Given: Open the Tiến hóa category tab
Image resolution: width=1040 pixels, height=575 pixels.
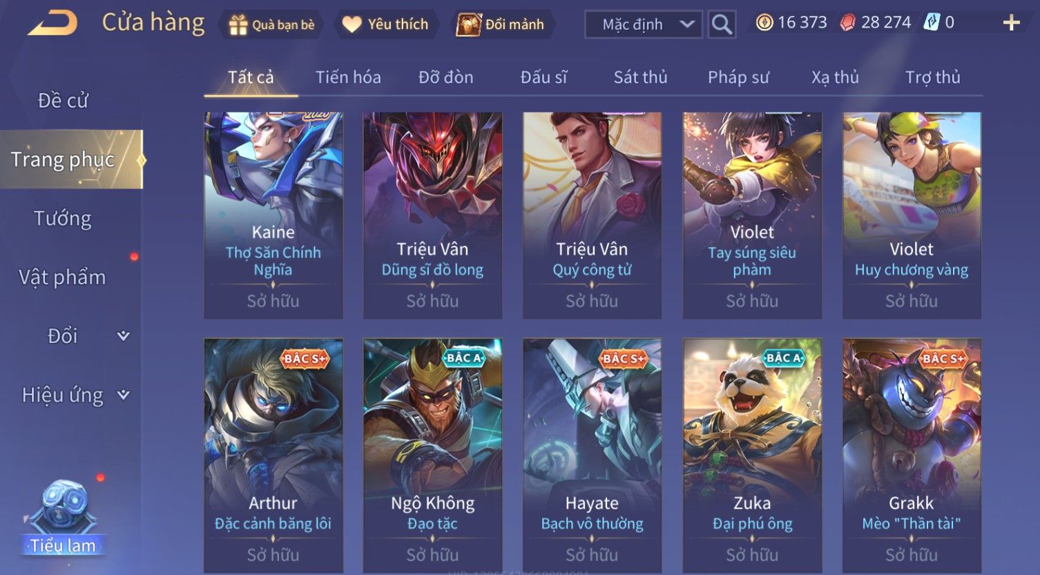Looking at the screenshot, I should coord(348,77).
